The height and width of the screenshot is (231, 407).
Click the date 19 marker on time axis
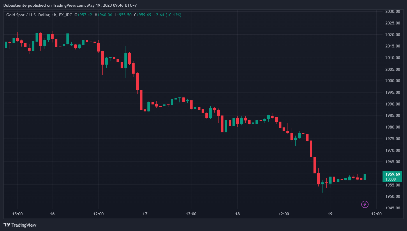(330, 214)
